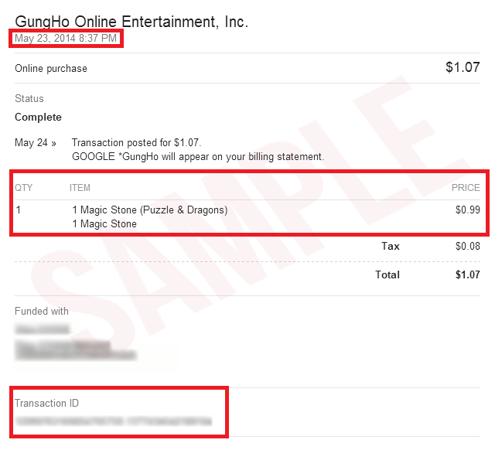495x450 pixels.
Task: Click the Status heading
Action: pyautogui.click(x=29, y=98)
